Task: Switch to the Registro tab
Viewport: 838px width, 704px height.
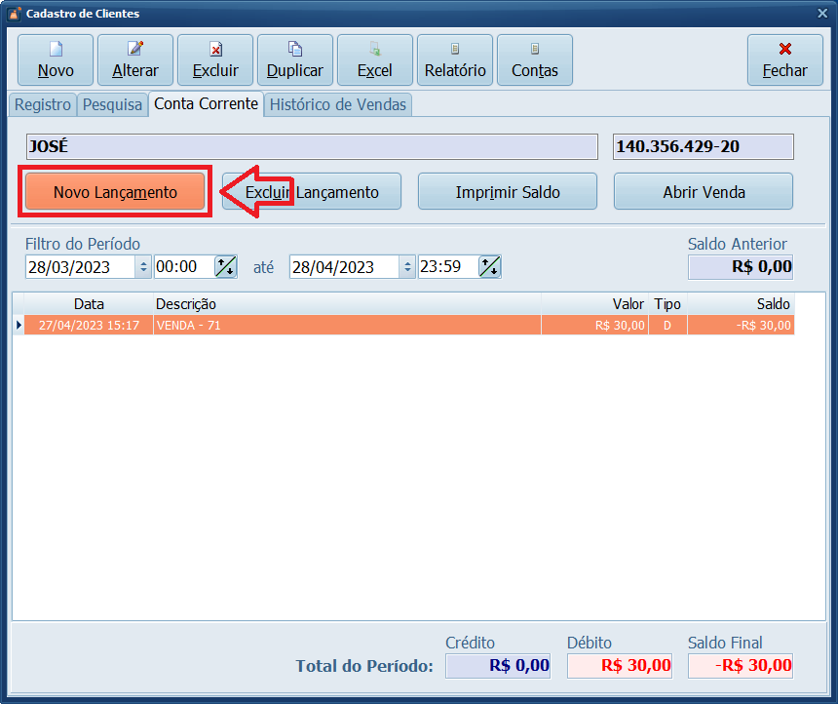Action: pos(43,104)
